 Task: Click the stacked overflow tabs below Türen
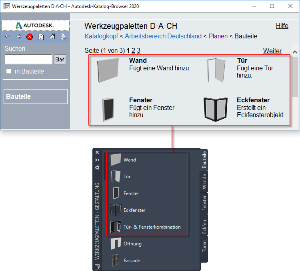pos(204,260)
